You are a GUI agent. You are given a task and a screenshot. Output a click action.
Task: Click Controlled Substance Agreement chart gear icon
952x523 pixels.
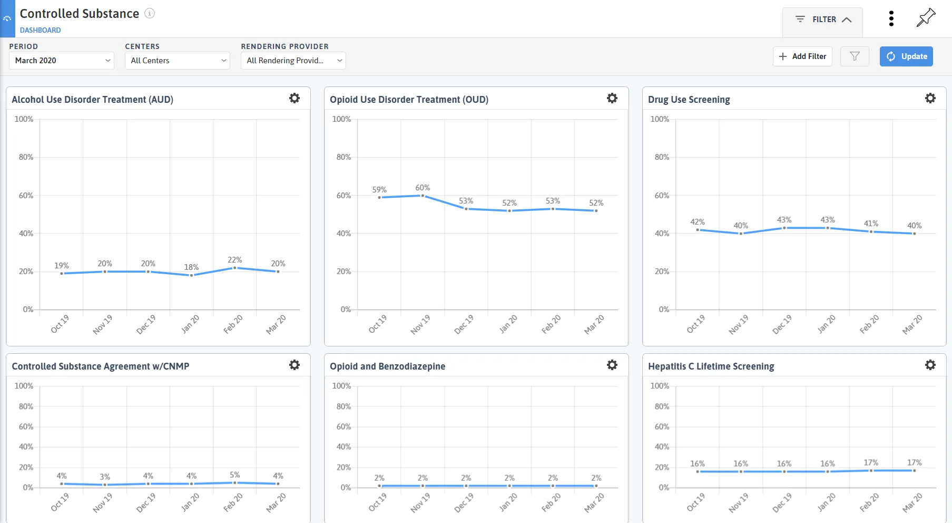tap(295, 365)
